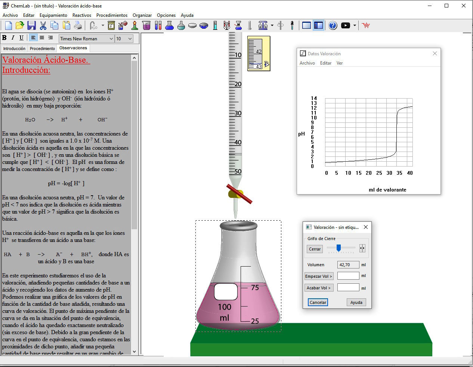Click the reagent bottle icon labeled F
This screenshot has width=473, height=367.
111,25
